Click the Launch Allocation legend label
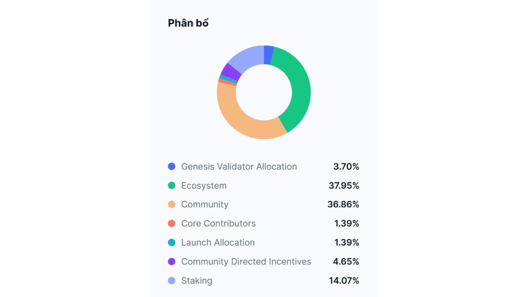This screenshot has width=529, height=297. [x=218, y=242]
